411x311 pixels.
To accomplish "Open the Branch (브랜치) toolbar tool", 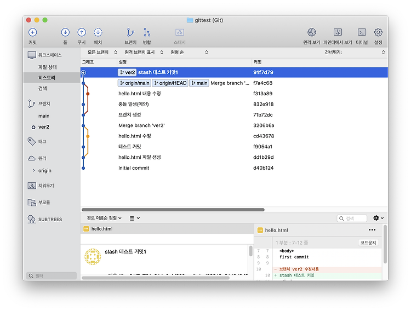I will tap(130, 32).
